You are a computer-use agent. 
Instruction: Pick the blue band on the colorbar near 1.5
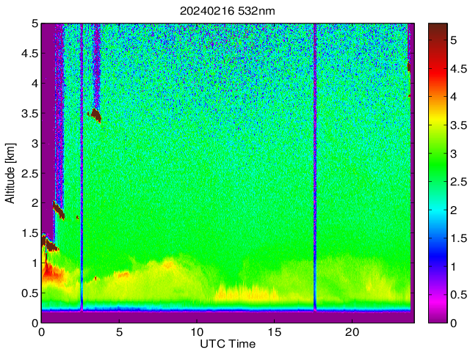tap(437, 238)
